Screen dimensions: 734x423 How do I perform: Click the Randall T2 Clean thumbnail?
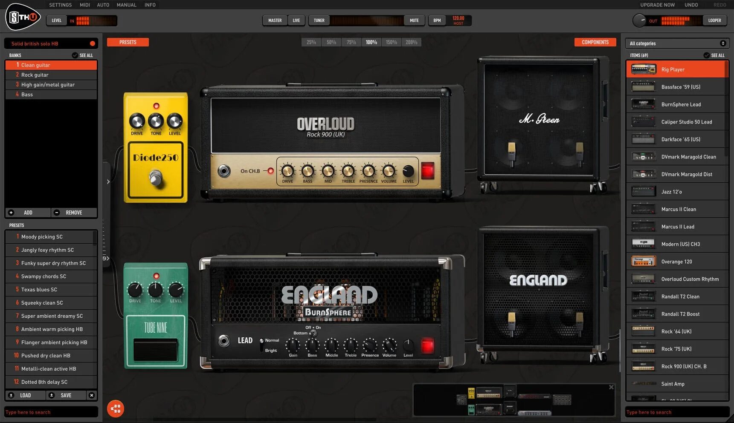(x=644, y=296)
